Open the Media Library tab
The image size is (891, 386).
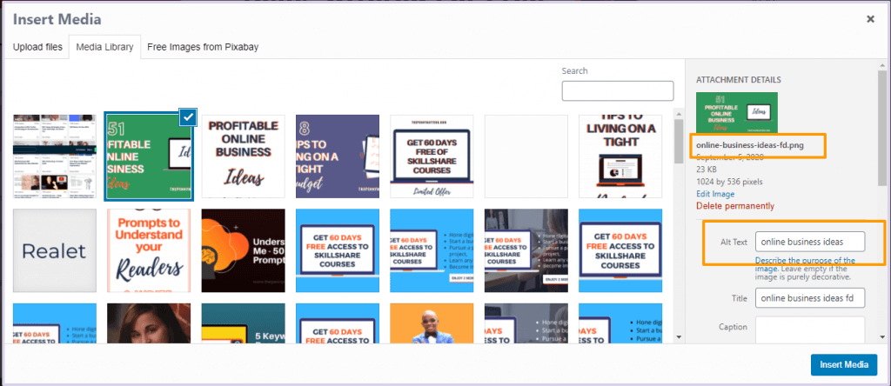click(104, 47)
